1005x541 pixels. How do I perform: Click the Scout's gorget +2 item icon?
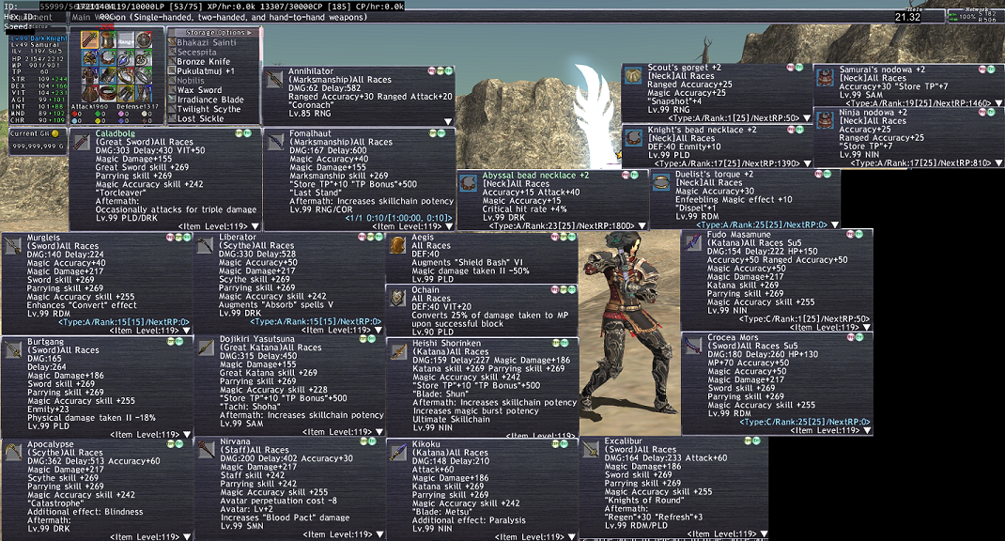point(633,76)
